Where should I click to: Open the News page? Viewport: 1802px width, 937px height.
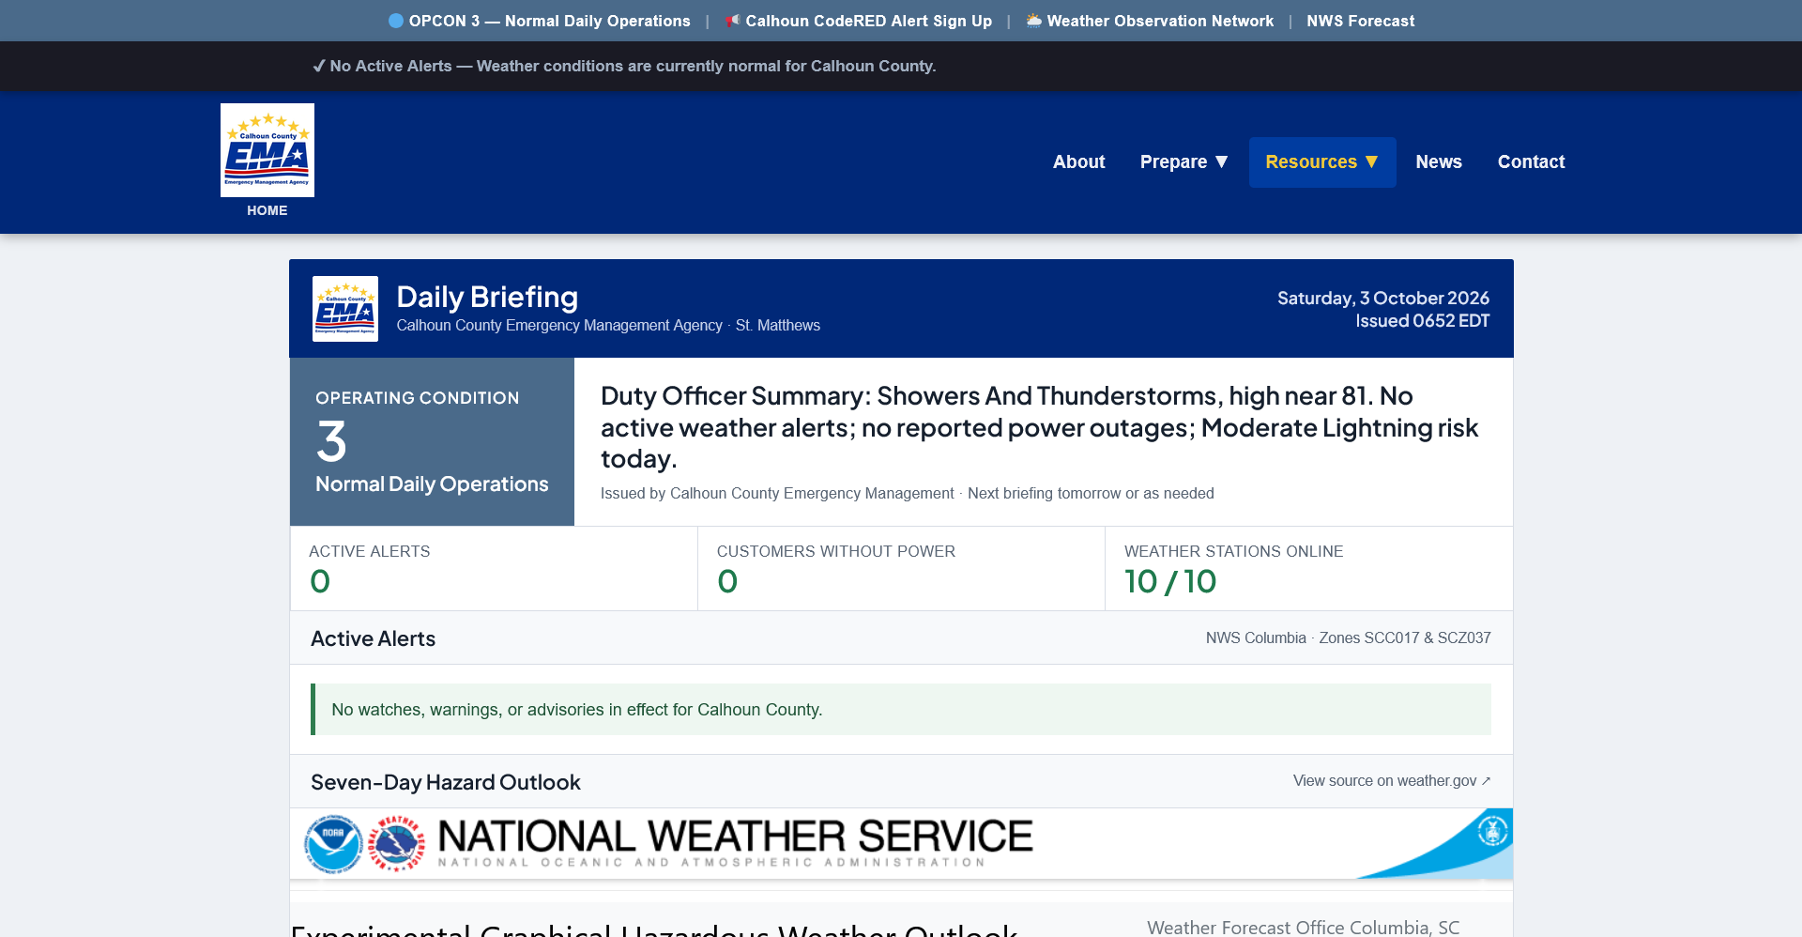tap(1439, 161)
